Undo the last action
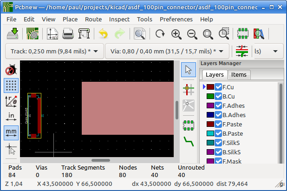Image resolution: width=287 pixels, height=191 pixels. coord(104,33)
